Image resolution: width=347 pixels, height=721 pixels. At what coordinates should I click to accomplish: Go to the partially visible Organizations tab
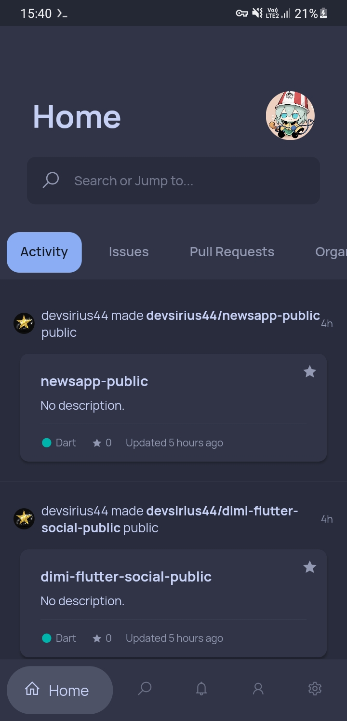[331, 252]
